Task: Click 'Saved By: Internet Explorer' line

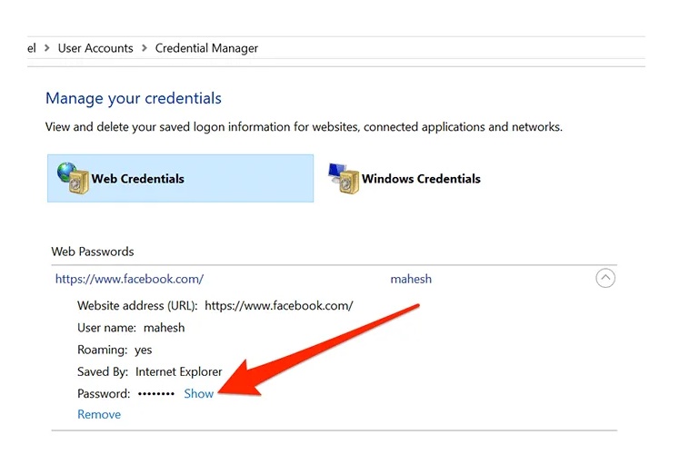Action: point(149,372)
